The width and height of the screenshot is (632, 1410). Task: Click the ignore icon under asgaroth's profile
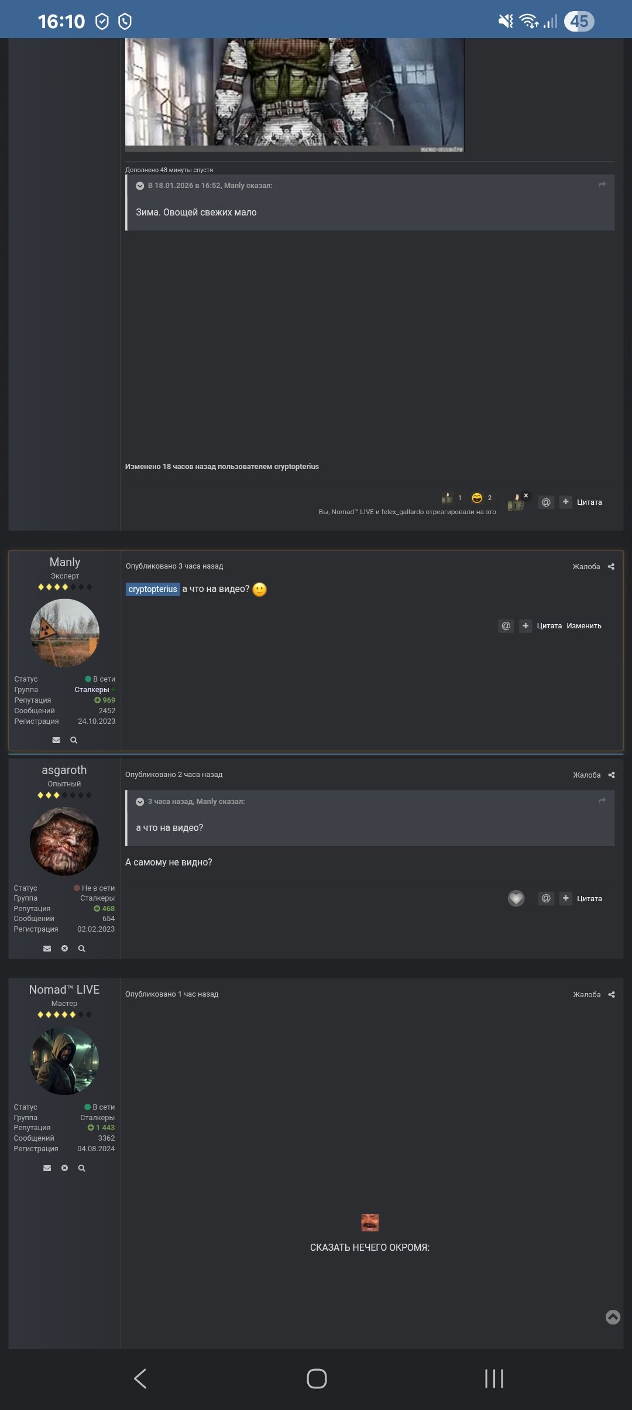tap(64, 949)
